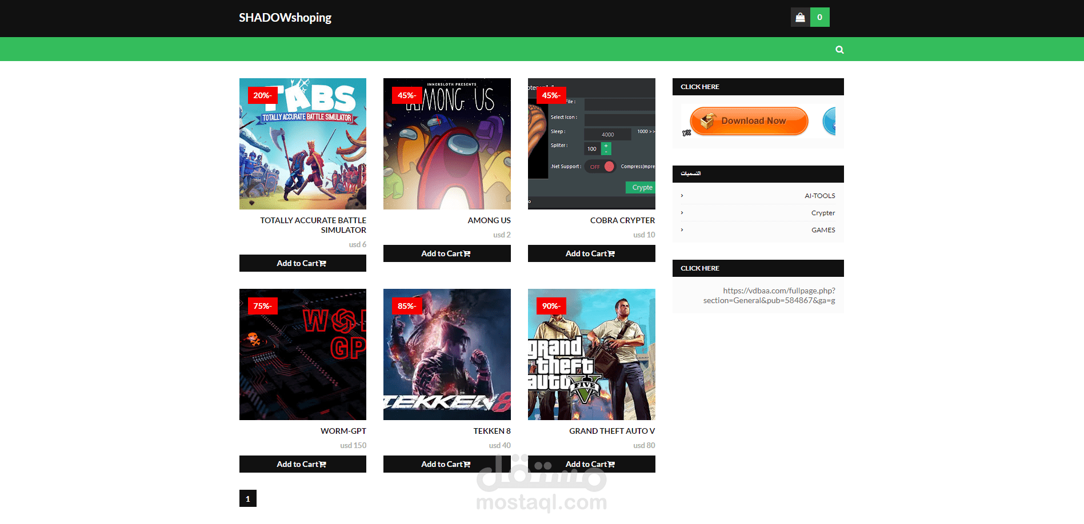The image size is (1084, 524).
Task: Open the Among Us product image
Action: tap(447, 144)
